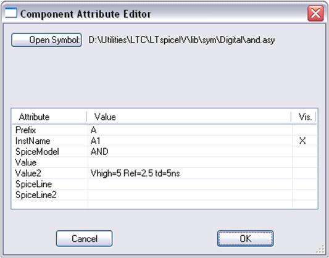Select the Value2 attribute label
The height and width of the screenshot is (258, 329).
point(28,173)
